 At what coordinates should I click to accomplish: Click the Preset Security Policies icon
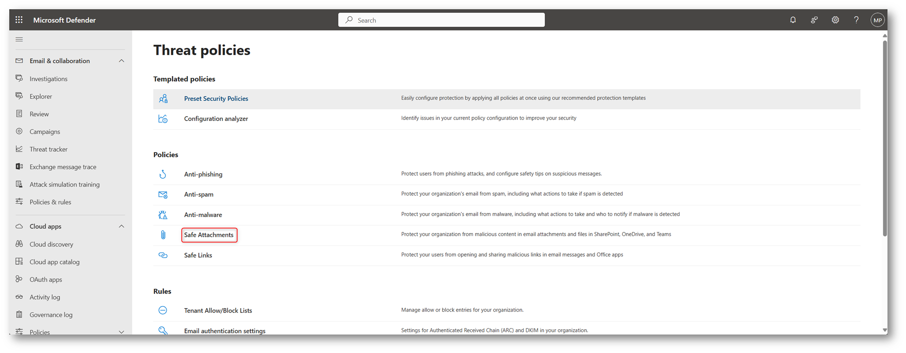pos(163,99)
